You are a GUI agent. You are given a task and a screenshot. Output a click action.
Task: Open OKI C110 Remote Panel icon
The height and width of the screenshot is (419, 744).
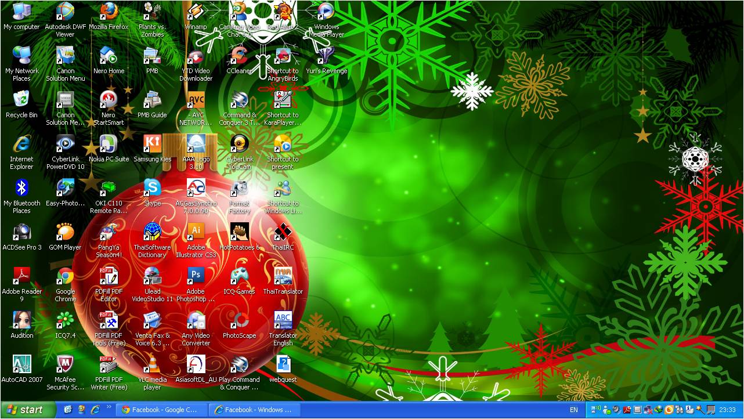coord(109,196)
